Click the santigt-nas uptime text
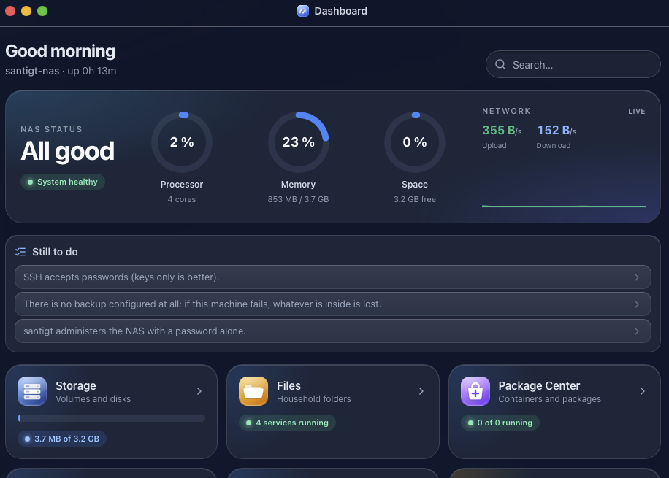The height and width of the screenshot is (478, 669). tap(61, 71)
